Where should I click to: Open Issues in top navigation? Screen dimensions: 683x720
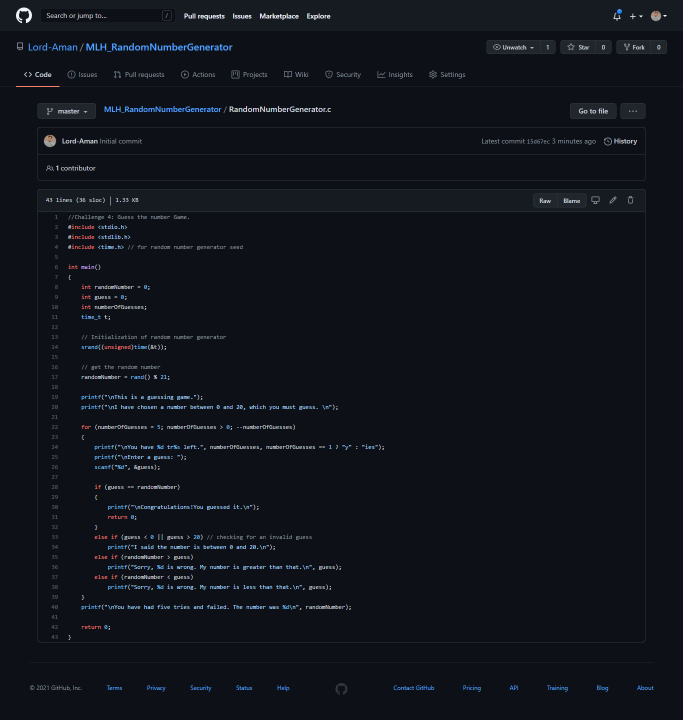click(x=242, y=16)
